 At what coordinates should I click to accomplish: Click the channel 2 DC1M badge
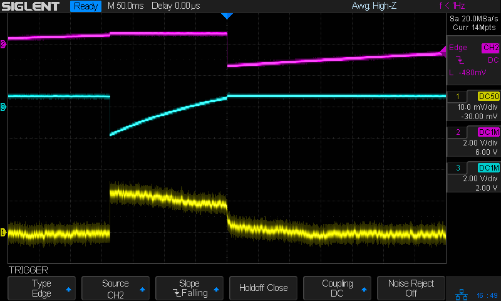487,132
